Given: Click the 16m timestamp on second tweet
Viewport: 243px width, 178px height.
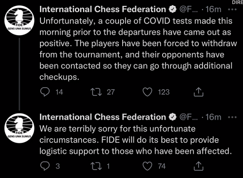Looking at the screenshot, I should [x=213, y=117].
